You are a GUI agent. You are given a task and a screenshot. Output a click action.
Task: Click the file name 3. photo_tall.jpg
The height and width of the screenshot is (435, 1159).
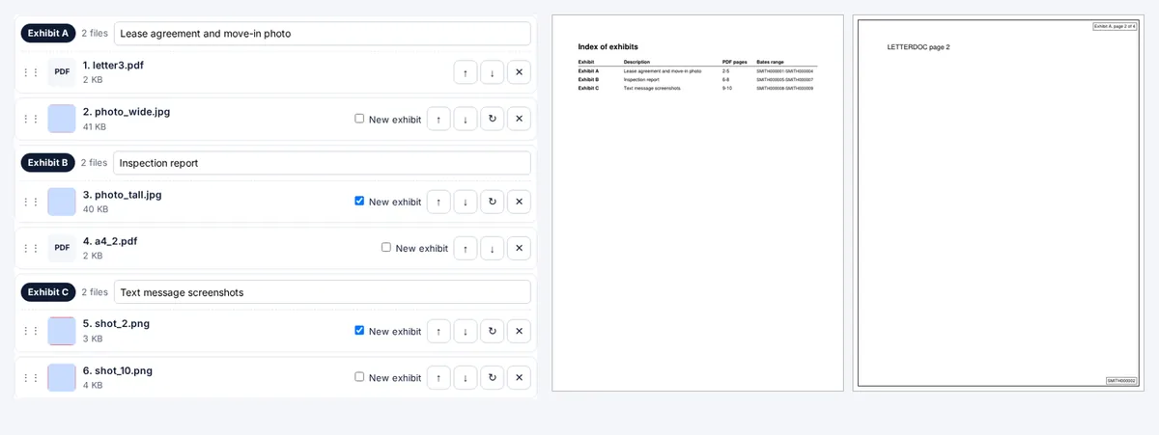coord(123,194)
